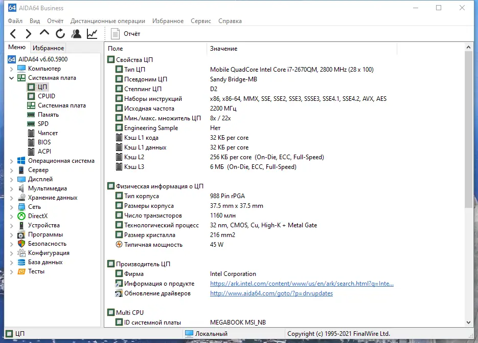Click the Отчёт report page icon
Image resolution: width=478 pixels, height=343 pixels.
(115, 34)
